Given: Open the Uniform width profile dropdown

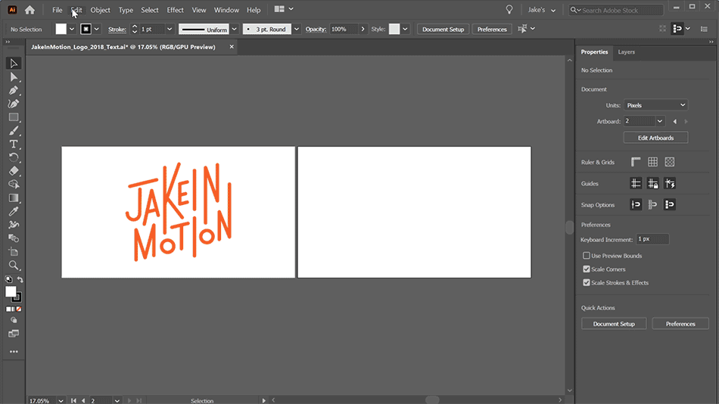Looking at the screenshot, I should pos(234,29).
